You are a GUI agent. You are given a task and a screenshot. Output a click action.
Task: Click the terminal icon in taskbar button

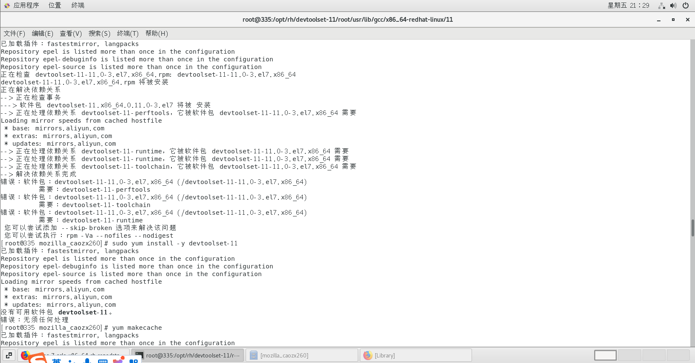click(x=139, y=355)
